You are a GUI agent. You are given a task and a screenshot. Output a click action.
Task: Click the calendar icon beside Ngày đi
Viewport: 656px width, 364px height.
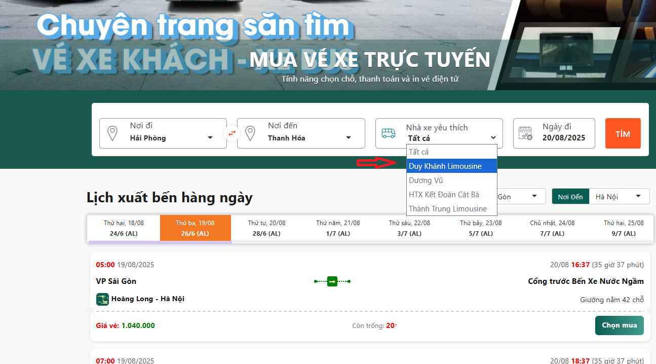(x=525, y=133)
